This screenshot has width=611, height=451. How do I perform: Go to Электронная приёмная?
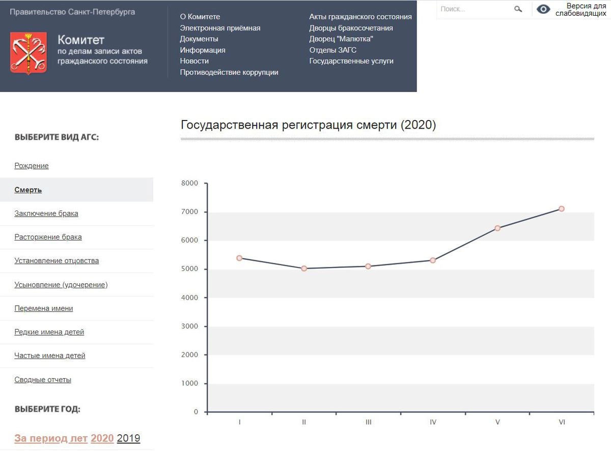tap(220, 28)
